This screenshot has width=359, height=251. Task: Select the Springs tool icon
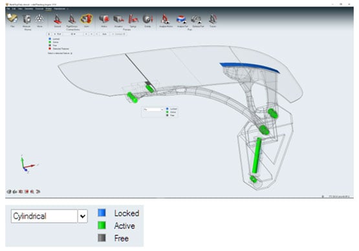[133, 19]
